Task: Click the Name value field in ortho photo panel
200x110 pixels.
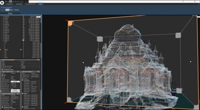Action: (x=31, y=61)
